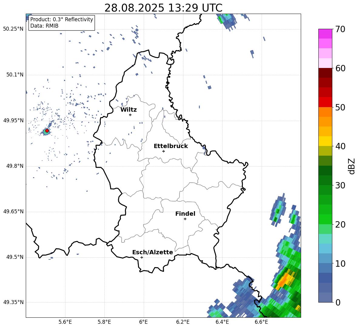The image size is (359, 328).
Task: Click the 6.2°E longitude label
Action: pyautogui.click(x=183, y=323)
